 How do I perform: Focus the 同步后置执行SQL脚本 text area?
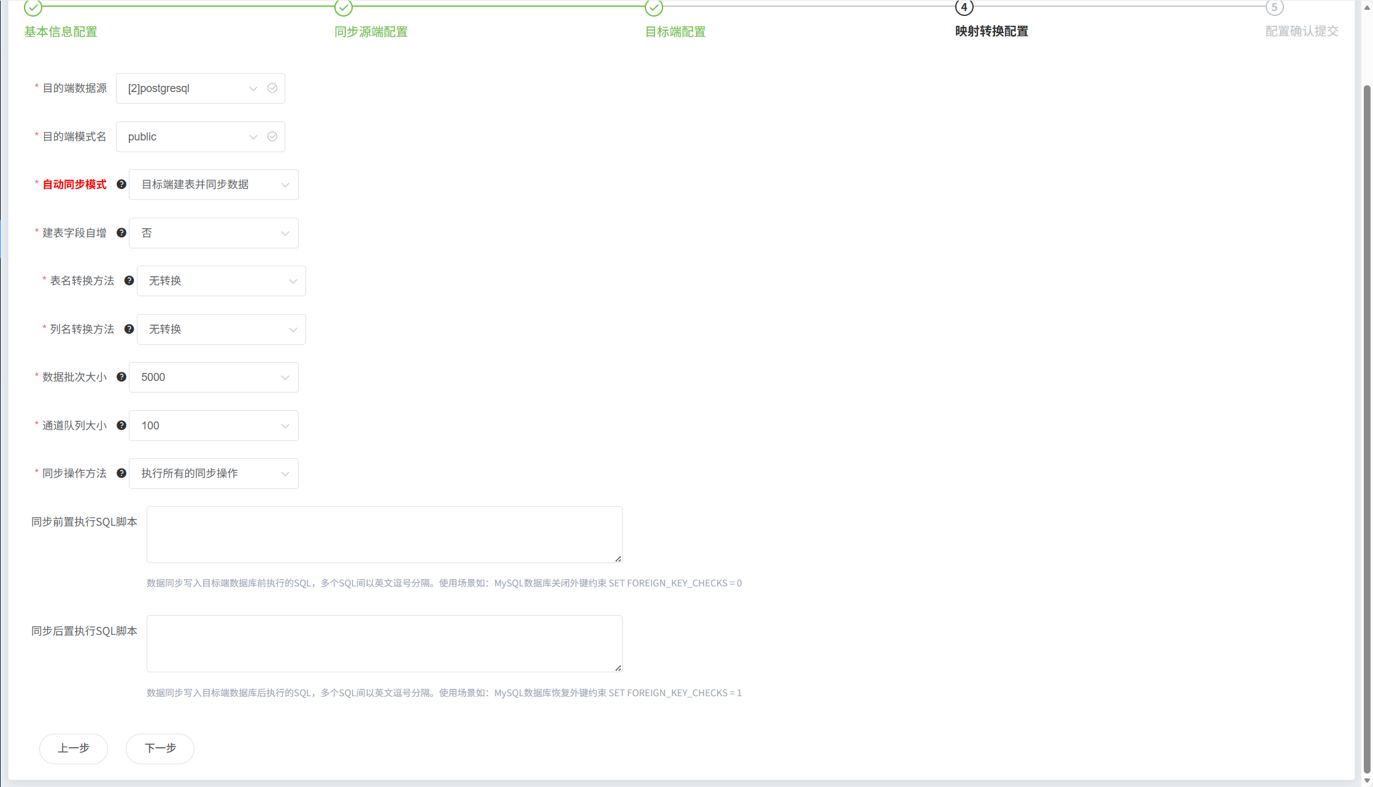(385, 643)
